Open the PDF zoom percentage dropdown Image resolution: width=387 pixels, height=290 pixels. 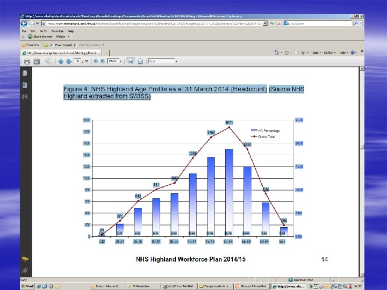(120, 61)
